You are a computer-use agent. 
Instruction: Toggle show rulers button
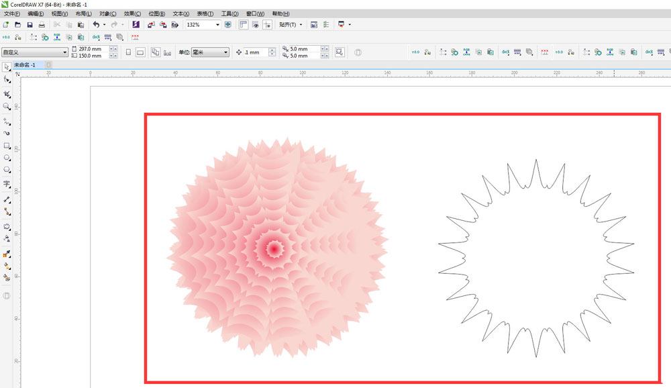click(244, 24)
